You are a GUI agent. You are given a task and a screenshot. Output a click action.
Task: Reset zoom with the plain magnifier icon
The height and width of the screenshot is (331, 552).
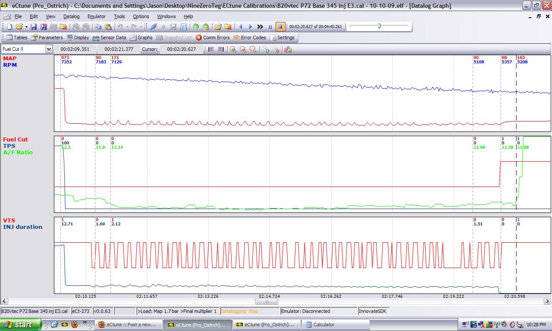tap(253, 49)
